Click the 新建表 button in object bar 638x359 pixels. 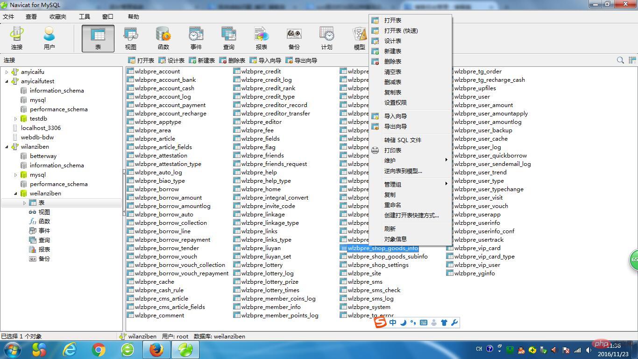tap(202, 60)
